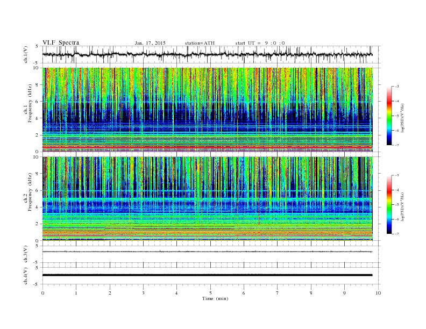Click the log(PSD) label beside the ch.1 colorbar
Screen dimensions: 426x329
tap(402, 118)
